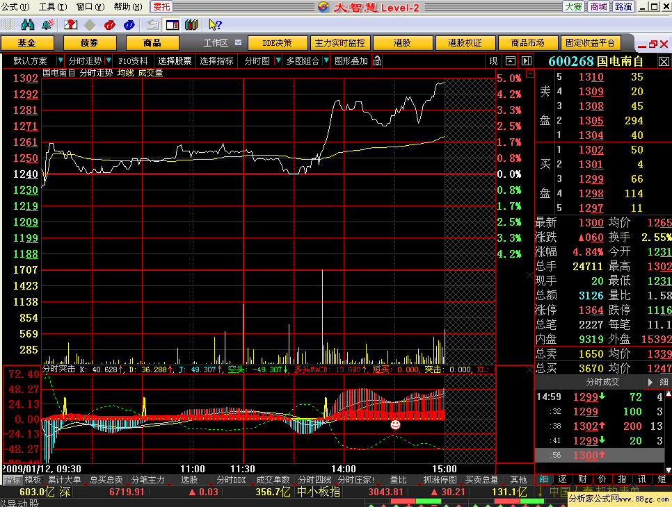Open the 港股 tab

coord(402,43)
